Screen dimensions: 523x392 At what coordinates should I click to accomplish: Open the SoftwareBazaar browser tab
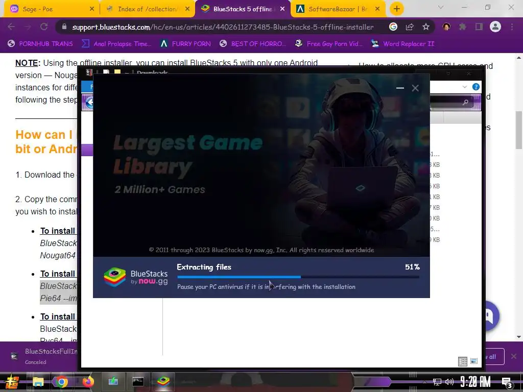338,9
